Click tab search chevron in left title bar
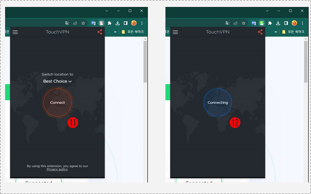The image size is (311, 194). (107, 11)
